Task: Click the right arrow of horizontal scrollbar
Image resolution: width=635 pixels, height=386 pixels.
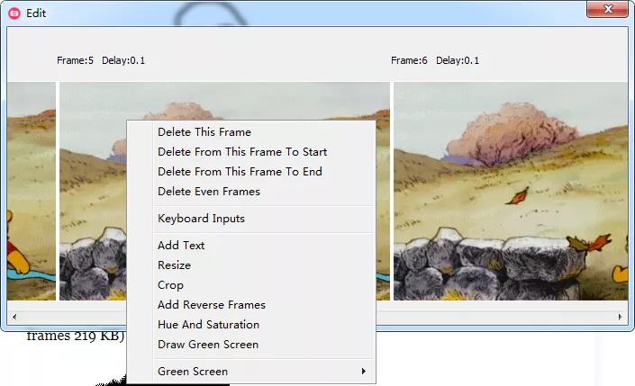Action: [620, 317]
